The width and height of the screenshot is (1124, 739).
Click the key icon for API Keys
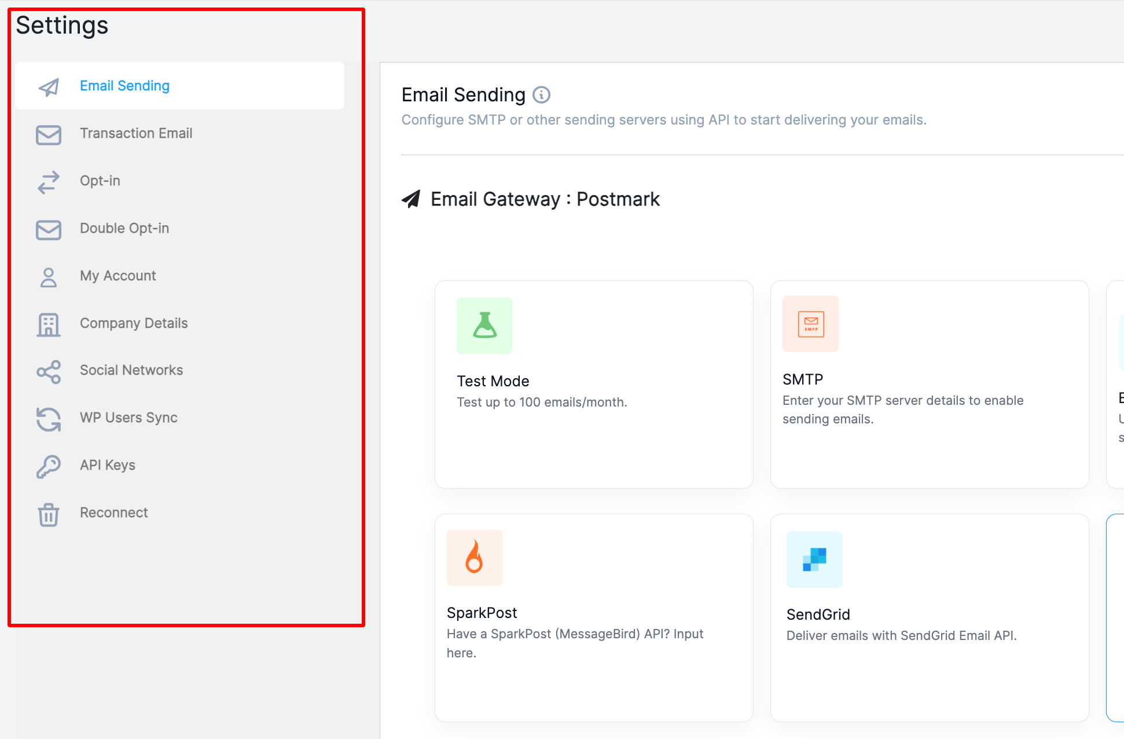[49, 466]
